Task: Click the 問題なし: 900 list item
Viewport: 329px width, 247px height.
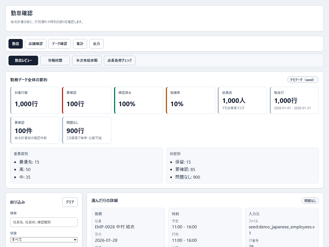Action: click(x=188, y=177)
